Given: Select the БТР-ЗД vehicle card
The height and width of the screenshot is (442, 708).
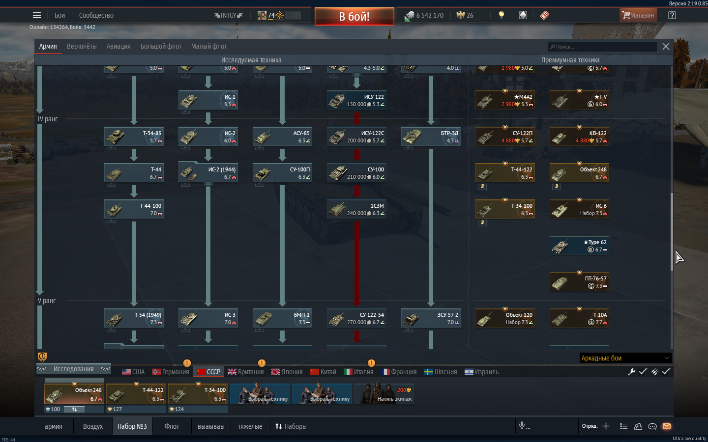Looking at the screenshot, I should pyautogui.click(x=431, y=137).
